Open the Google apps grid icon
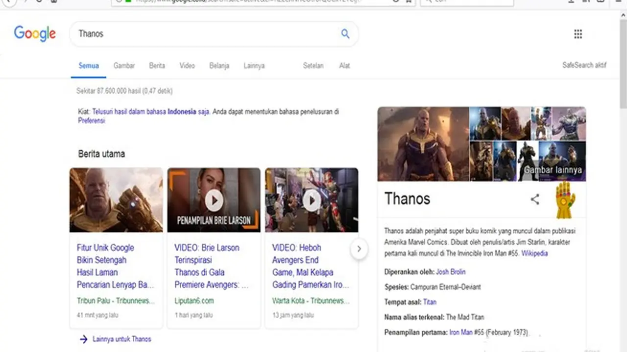 [578, 34]
